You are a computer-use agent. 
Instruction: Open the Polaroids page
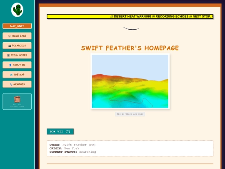17,45
